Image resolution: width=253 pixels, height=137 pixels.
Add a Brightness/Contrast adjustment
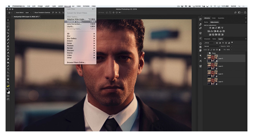click(x=210, y=28)
